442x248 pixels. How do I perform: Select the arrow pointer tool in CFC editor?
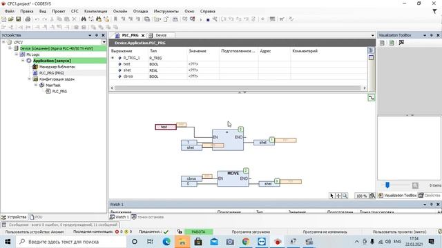tap(331, 196)
